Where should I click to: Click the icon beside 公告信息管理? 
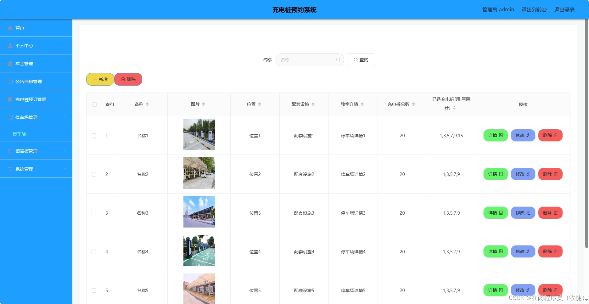(x=10, y=82)
